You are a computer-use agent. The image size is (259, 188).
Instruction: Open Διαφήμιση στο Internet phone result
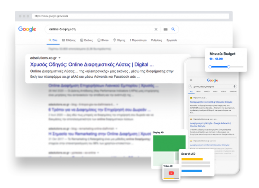pos(210,145)
